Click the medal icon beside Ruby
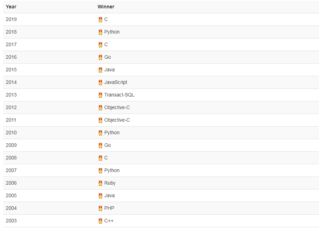This screenshot has height=229, width=319. pos(100,183)
